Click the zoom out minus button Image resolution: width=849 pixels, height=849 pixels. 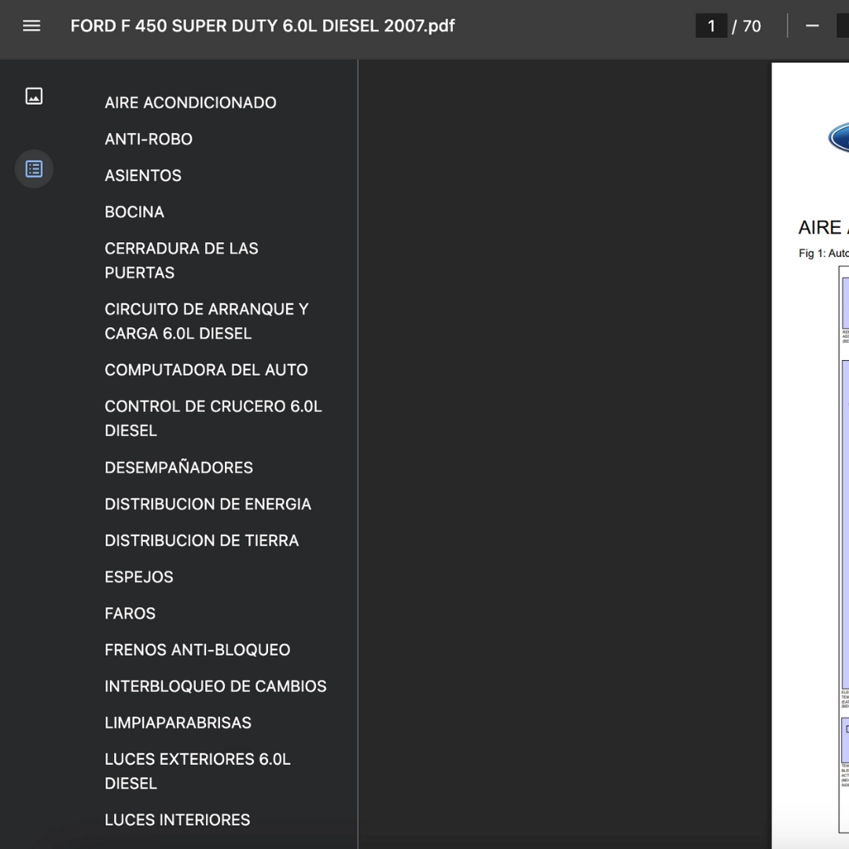coord(812,26)
